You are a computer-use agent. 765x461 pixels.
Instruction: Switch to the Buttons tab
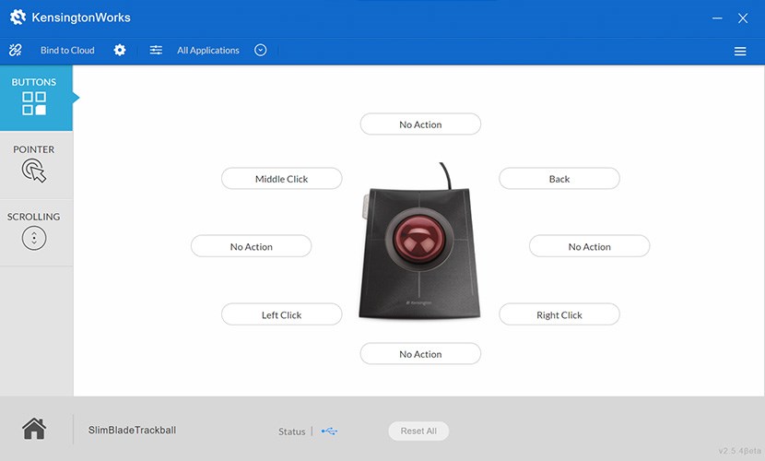[x=34, y=97]
